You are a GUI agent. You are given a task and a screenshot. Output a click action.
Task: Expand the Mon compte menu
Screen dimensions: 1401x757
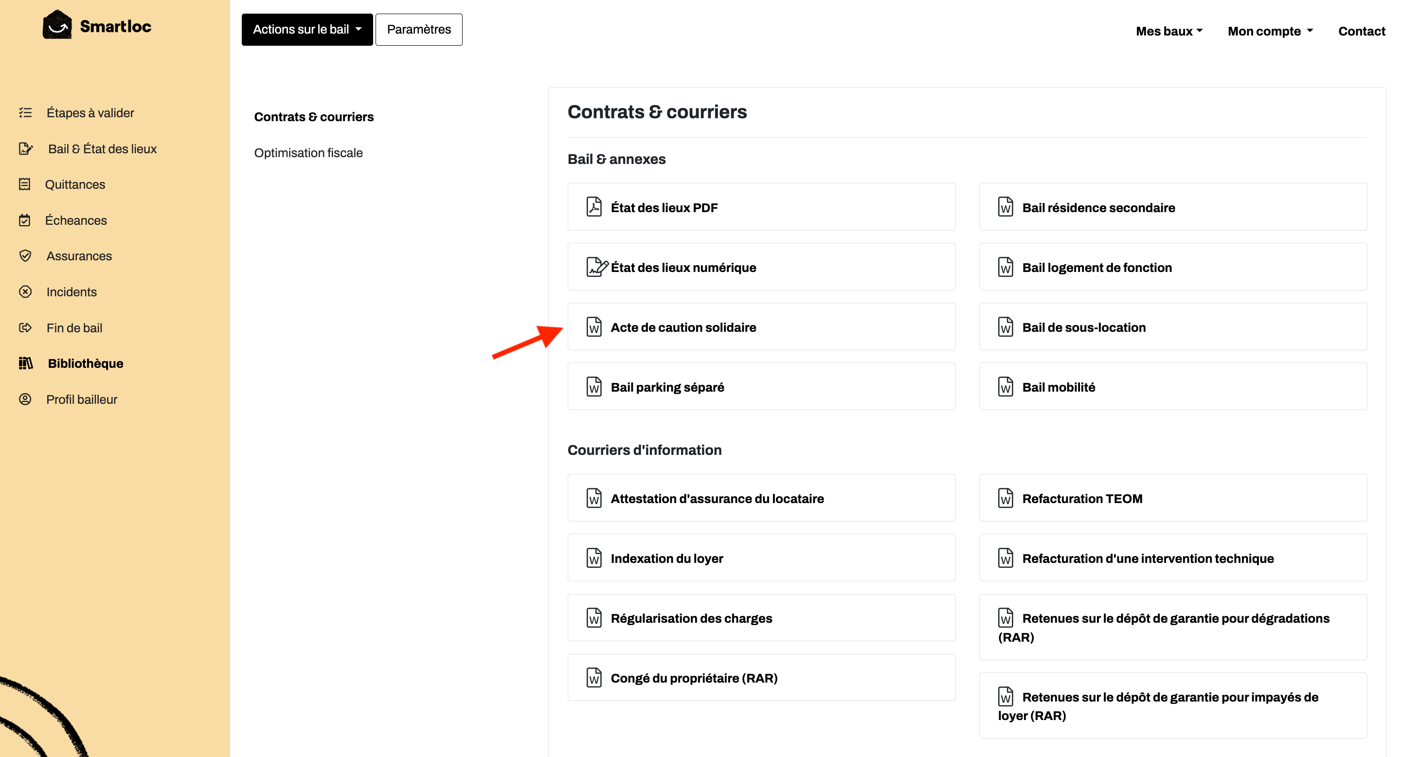[1271, 31]
